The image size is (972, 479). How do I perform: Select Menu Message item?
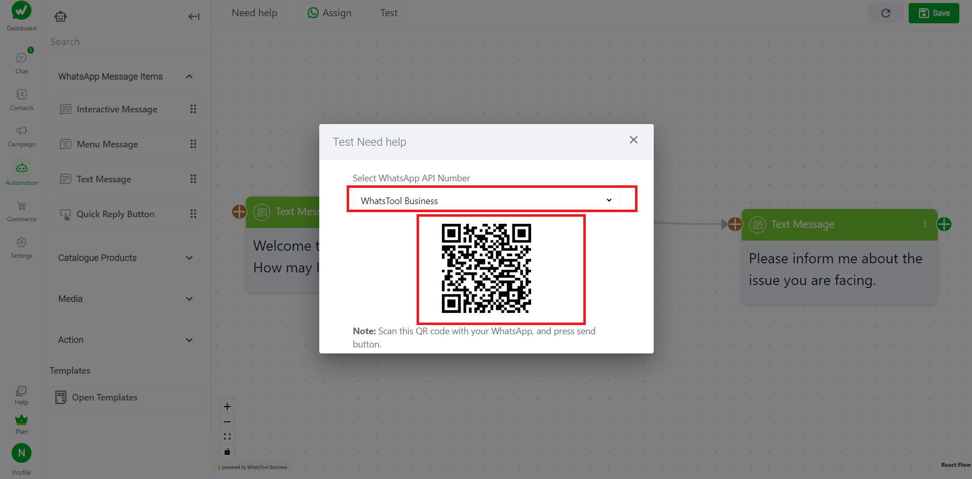point(127,144)
